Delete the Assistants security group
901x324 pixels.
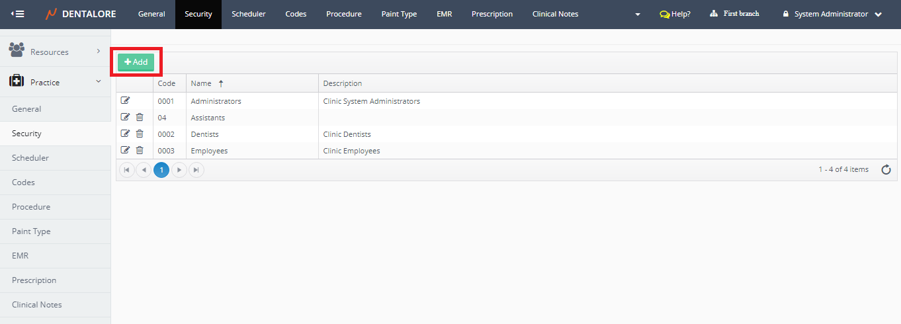pos(140,117)
